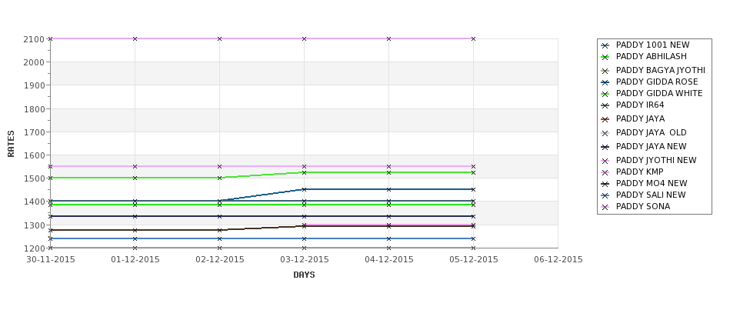Click the PADDY ABHILASH legend marker
The width and height of the screenshot is (750, 330).
tap(605, 58)
